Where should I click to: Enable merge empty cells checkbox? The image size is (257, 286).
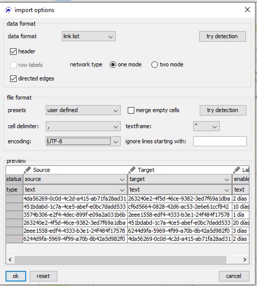pyautogui.click(x=131, y=110)
